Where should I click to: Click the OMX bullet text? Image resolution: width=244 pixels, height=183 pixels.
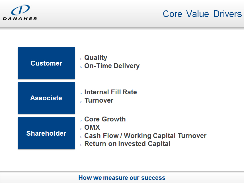pos(92,127)
